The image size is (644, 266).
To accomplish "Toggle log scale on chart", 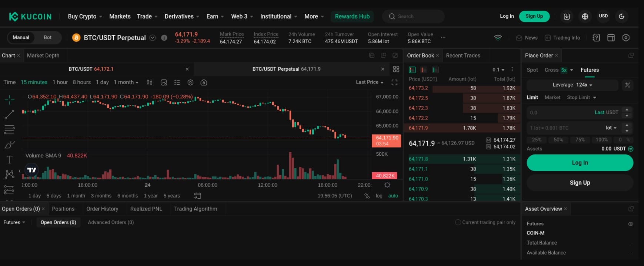I will [x=379, y=196].
